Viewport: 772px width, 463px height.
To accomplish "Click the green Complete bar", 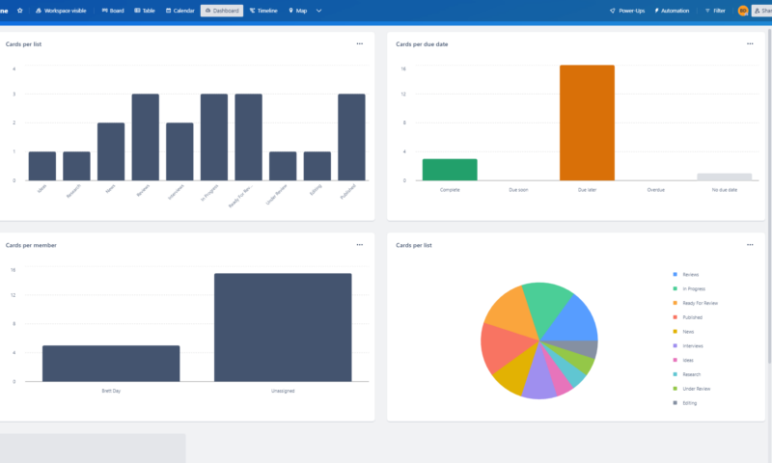I will (x=450, y=170).
